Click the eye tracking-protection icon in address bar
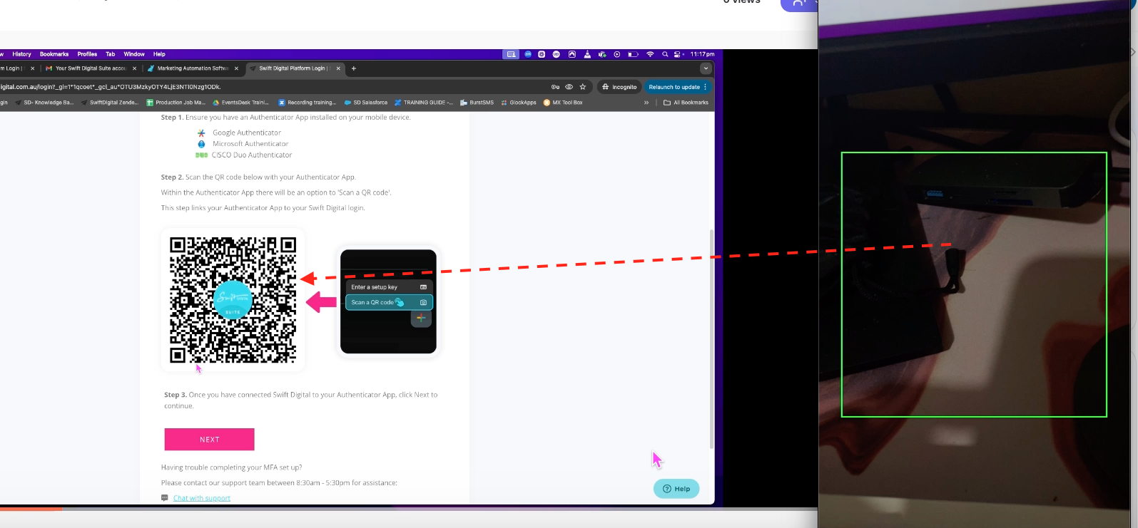 (x=569, y=87)
